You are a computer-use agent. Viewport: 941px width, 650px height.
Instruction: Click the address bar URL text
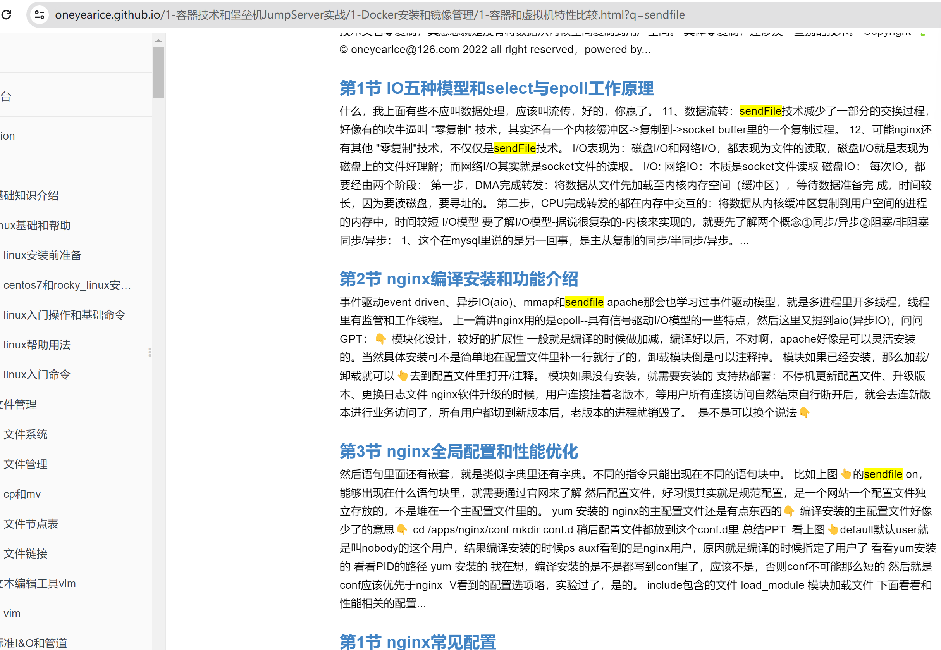pos(370,15)
